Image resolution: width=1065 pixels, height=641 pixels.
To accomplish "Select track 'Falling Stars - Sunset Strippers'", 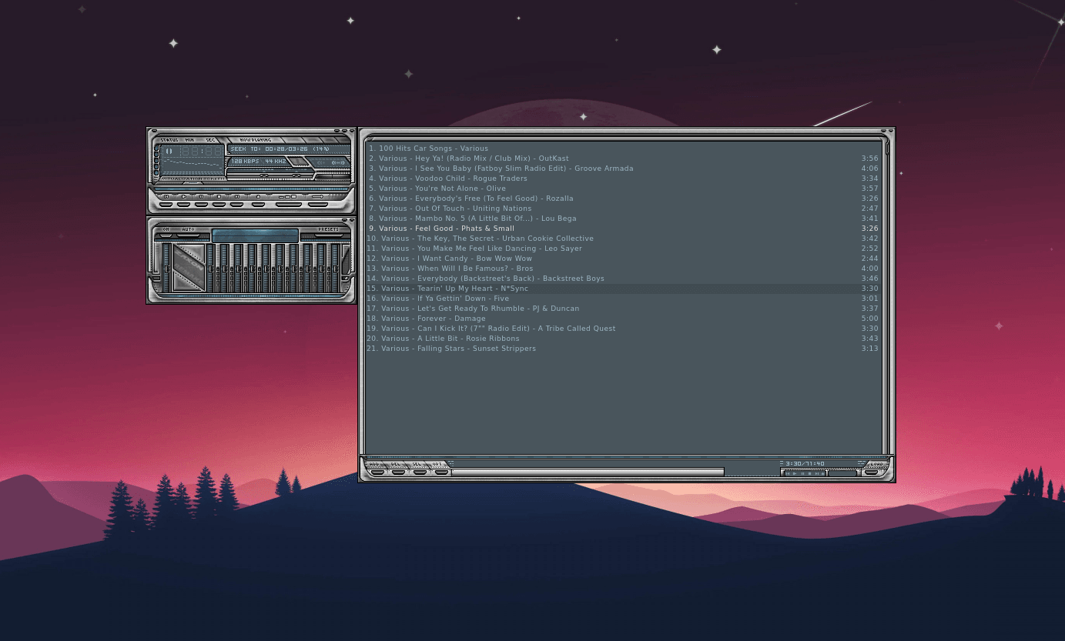I will point(623,349).
